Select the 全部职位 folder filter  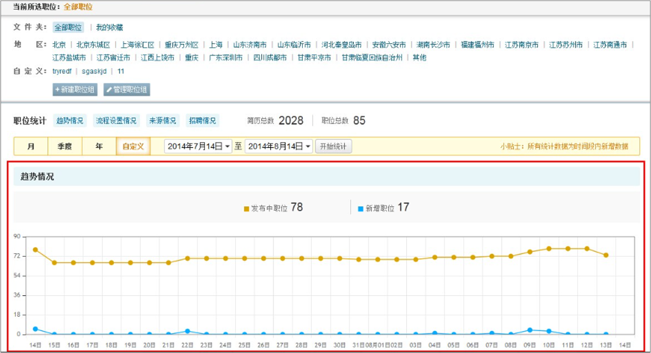tap(68, 27)
